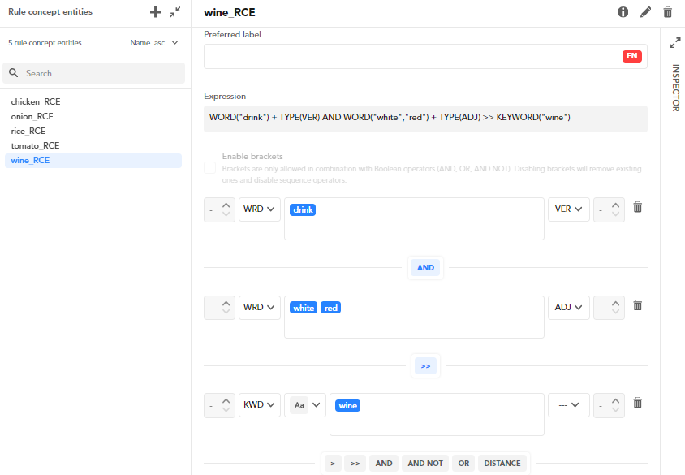
Task: Click the AND NOT operator button
Action: (x=425, y=464)
